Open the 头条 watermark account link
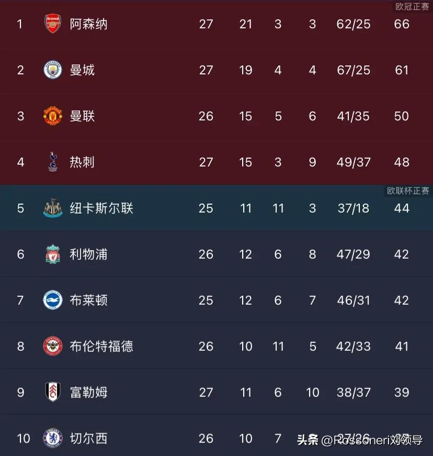This screenshot has width=433, height=456. (x=360, y=440)
